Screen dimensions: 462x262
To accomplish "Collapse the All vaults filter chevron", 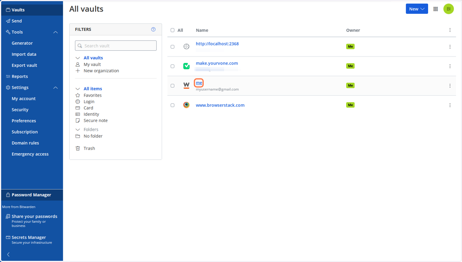I will [x=78, y=58].
